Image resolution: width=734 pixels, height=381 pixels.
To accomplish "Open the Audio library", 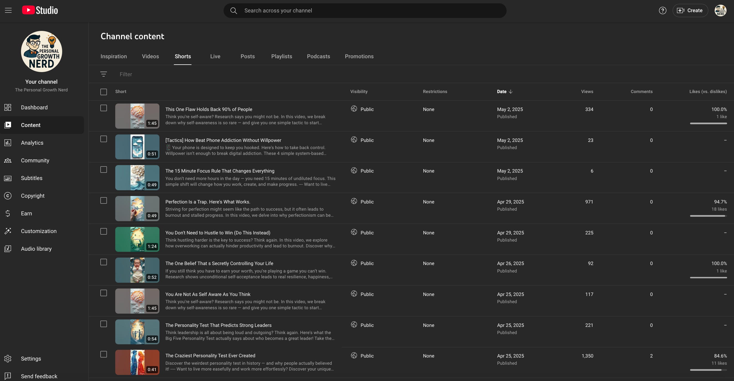I will 36,248.
